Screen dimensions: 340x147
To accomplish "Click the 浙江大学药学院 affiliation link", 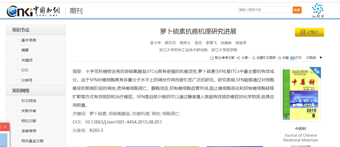I will click(x=224, y=50).
